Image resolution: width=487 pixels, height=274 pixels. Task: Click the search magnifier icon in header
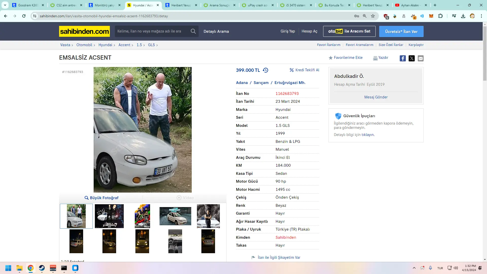[193, 31]
